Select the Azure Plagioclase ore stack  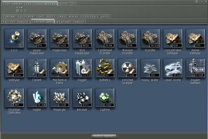pos(37,38)
